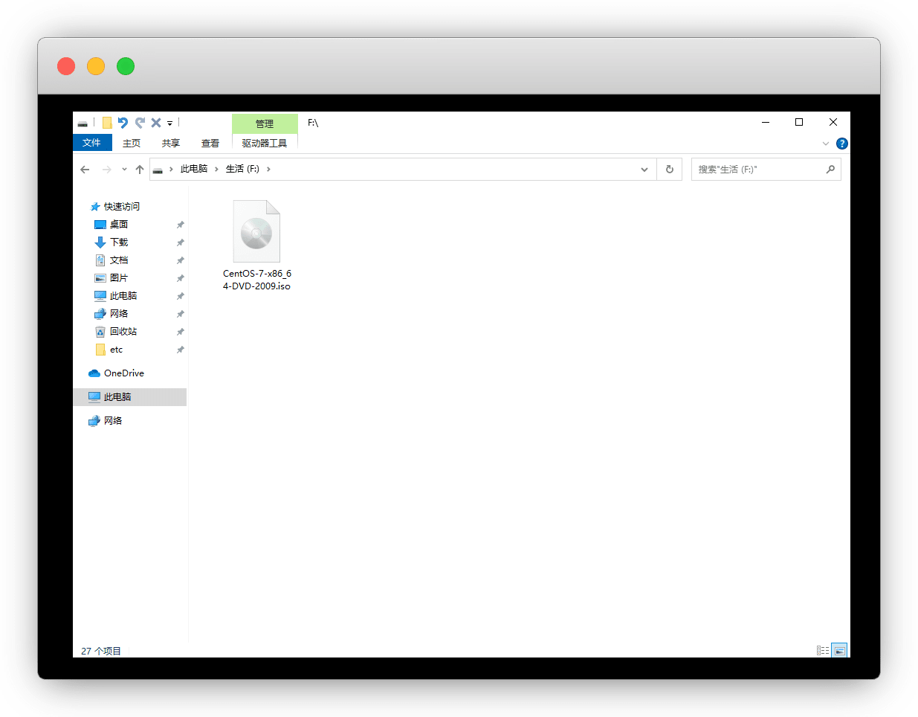The width and height of the screenshot is (918, 717).
Task: Click 此电脑 in the address breadcrumb
Action: (194, 170)
